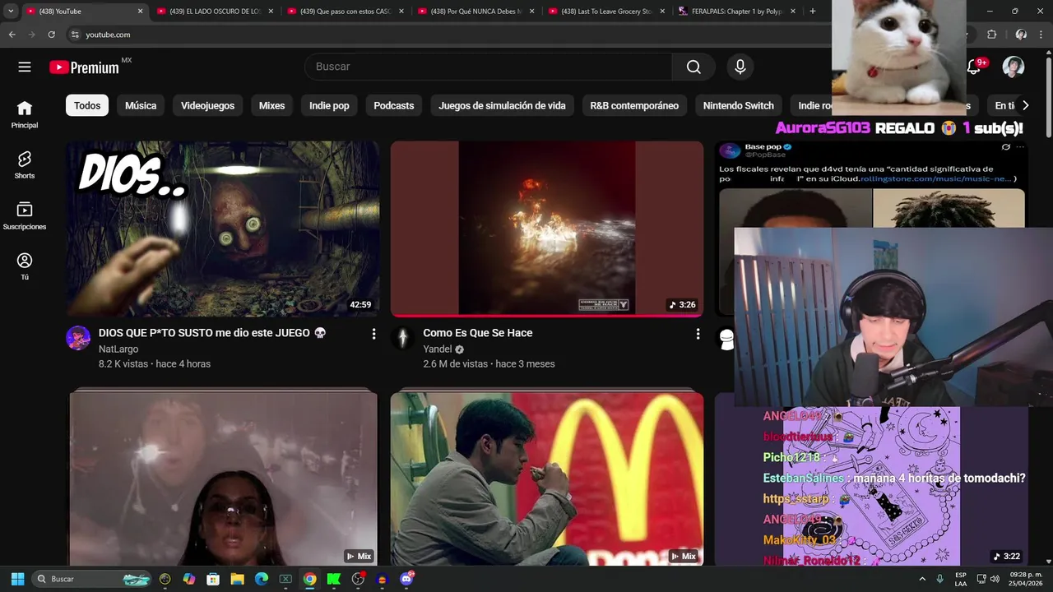Start voice search with the microphone icon
1053x592 pixels.
coord(740,67)
